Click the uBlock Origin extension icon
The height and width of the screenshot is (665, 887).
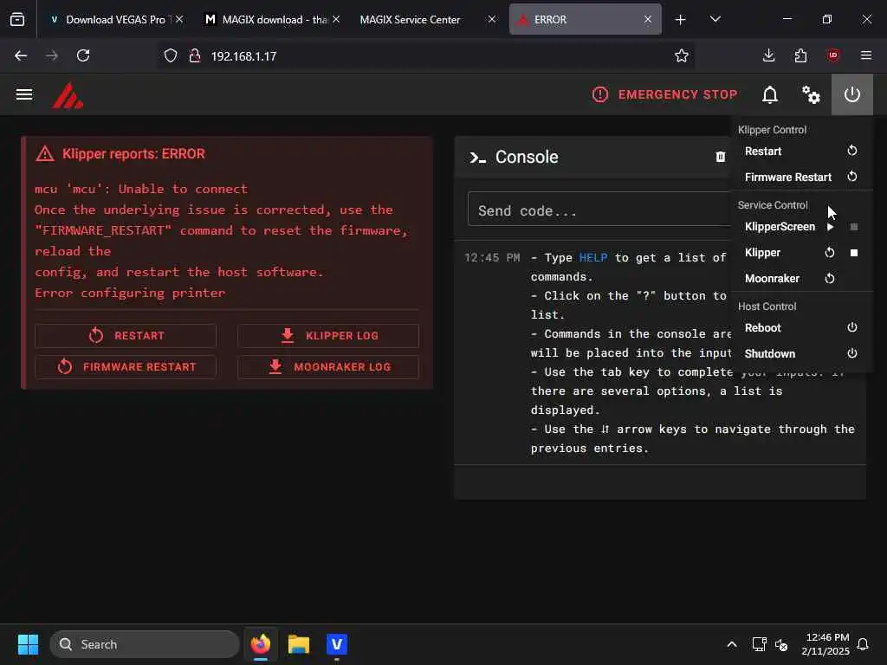[833, 55]
